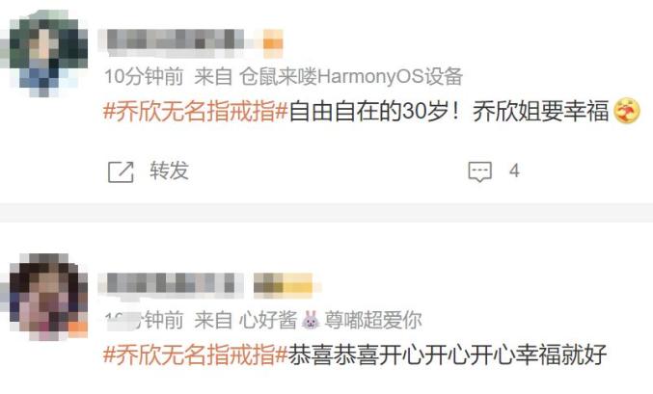Screen dimensions: 653x394
Task: Click the blurred username of first post
Action: (175, 43)
